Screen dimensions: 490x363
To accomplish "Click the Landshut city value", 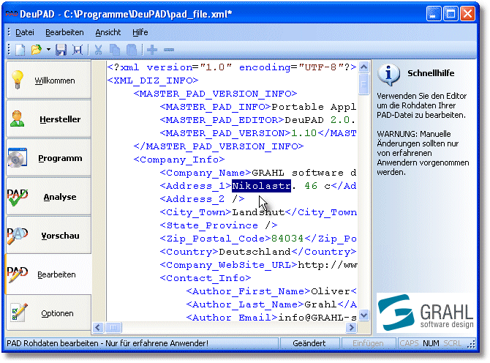I will pyautogui.click(x=258, y=212).
